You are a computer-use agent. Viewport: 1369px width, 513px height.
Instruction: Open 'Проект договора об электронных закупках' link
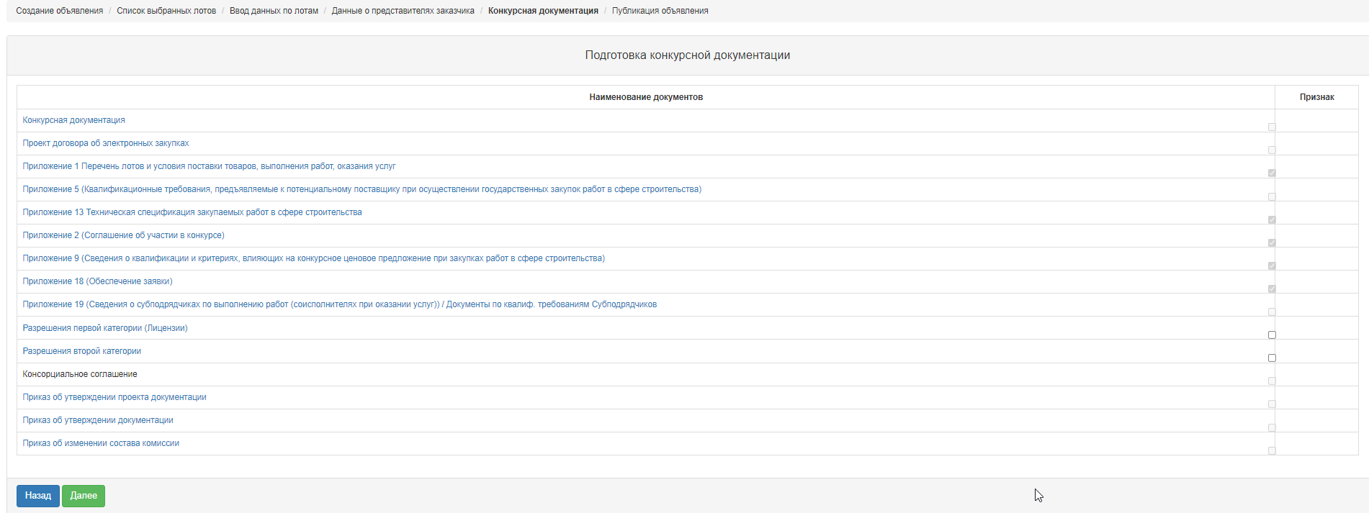coord(106,143)
